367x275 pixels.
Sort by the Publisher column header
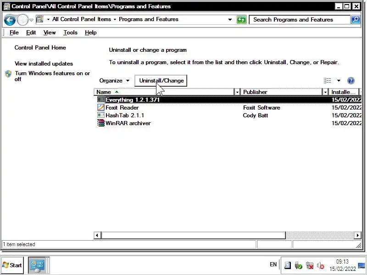point(282,92)
